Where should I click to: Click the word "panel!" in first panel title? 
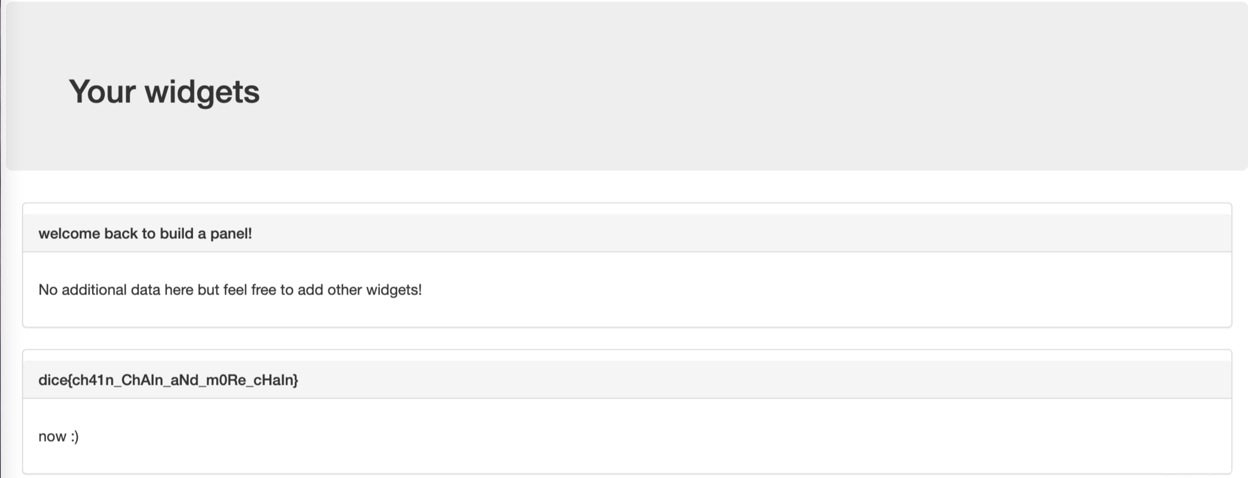click(231, 233)
